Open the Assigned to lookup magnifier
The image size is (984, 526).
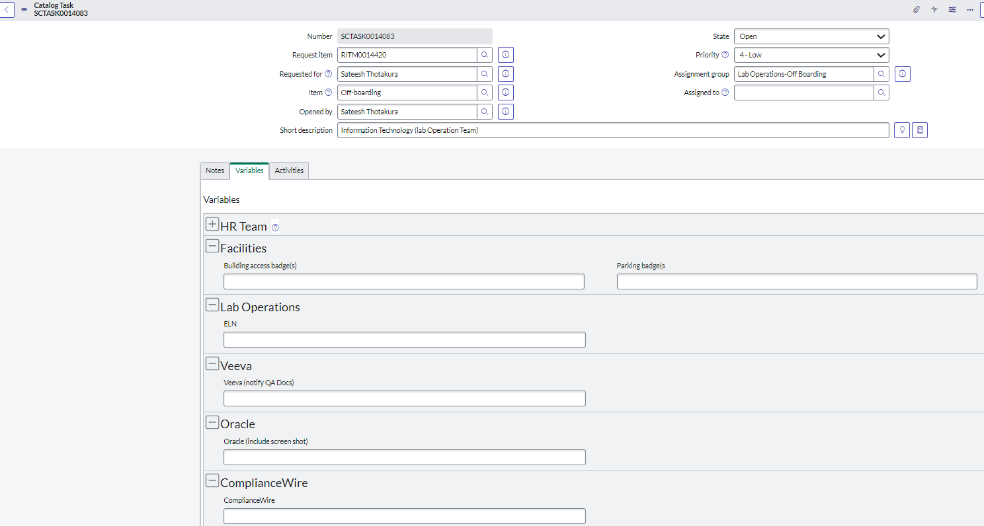tap(881, 93)
